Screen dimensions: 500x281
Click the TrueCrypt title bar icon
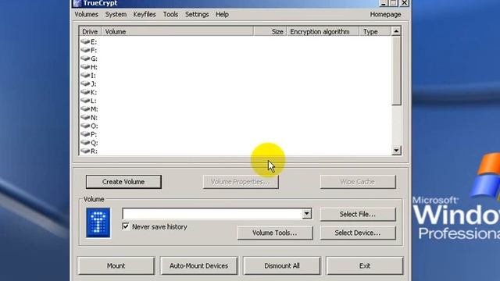pyautogui.click(x=77, y=3)
